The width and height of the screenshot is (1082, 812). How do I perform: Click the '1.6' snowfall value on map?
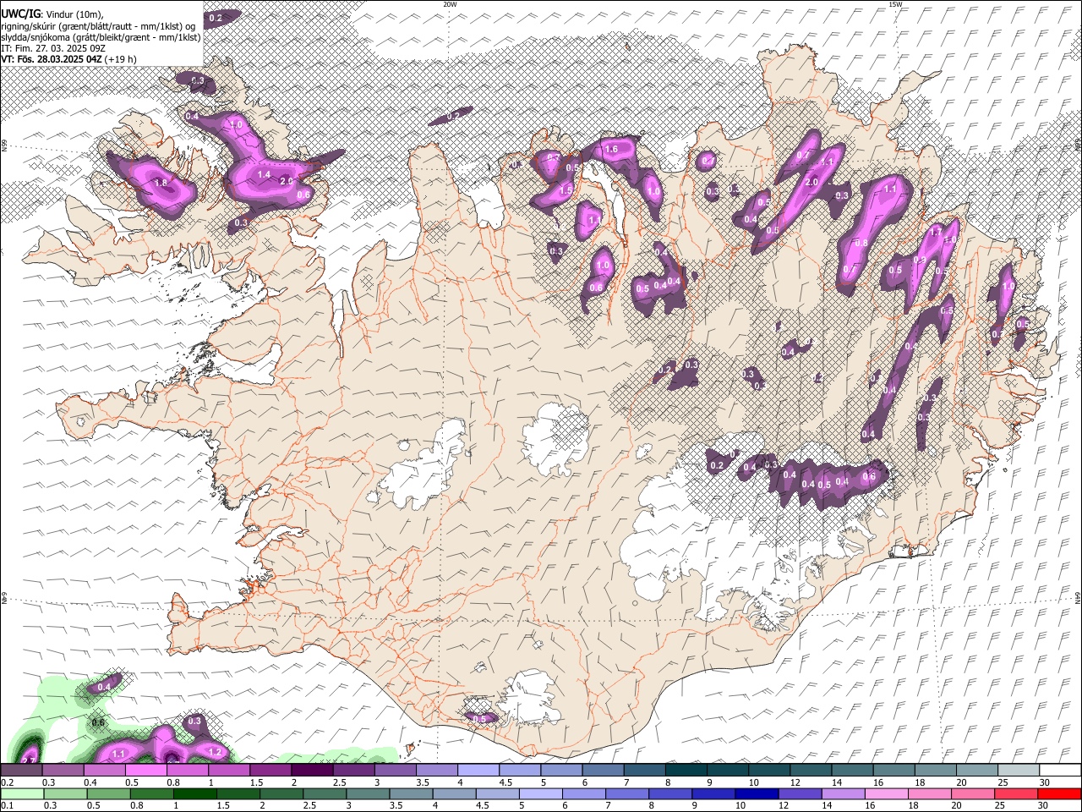click(x=611, y=150)
